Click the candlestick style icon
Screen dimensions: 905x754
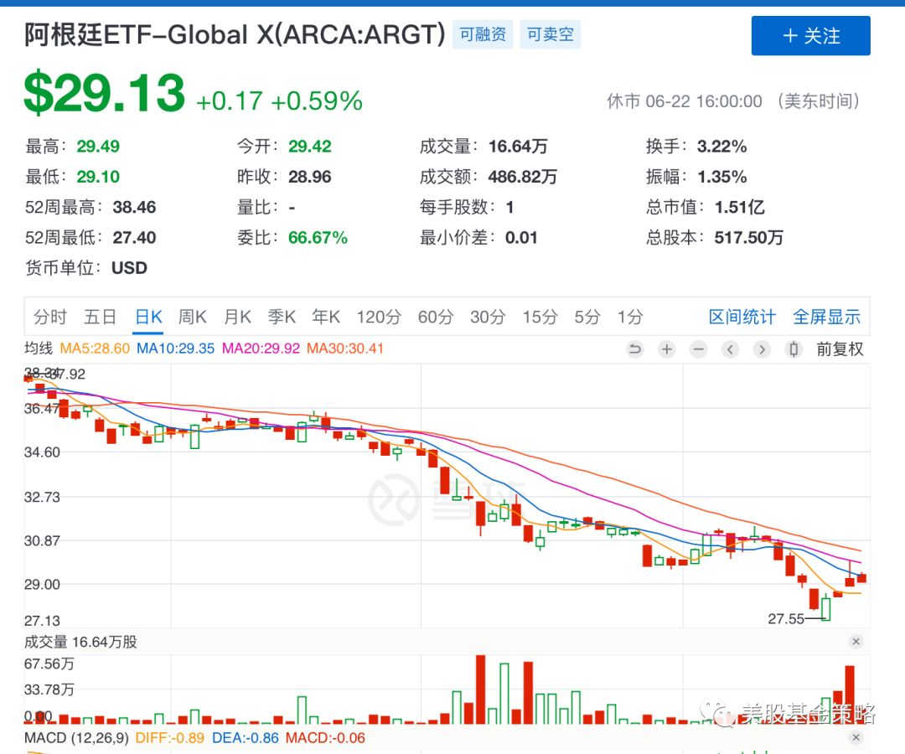coord(794,349)
